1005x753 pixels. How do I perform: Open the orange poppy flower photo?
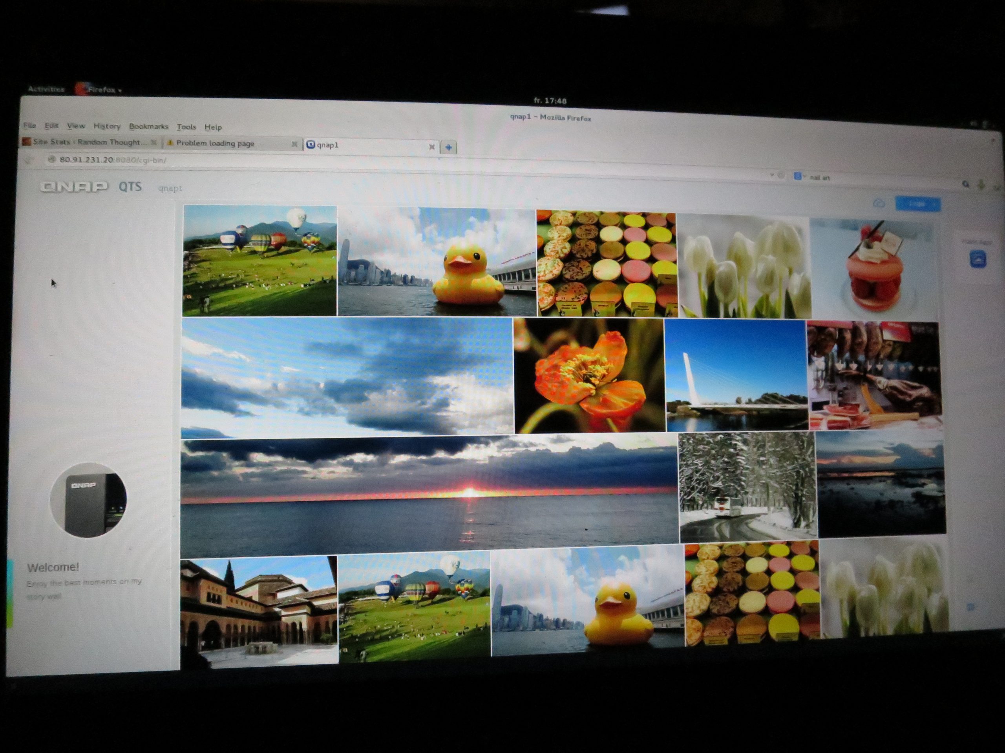[589, 375]
